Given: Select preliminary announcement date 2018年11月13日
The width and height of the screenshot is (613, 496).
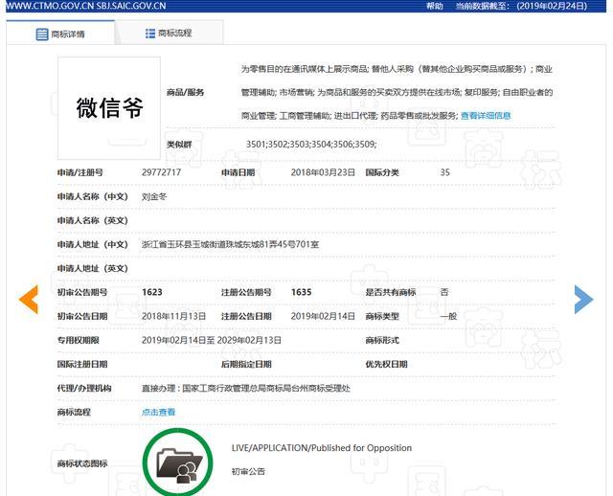Looking at the screenshot, I should tap(173, 316).
